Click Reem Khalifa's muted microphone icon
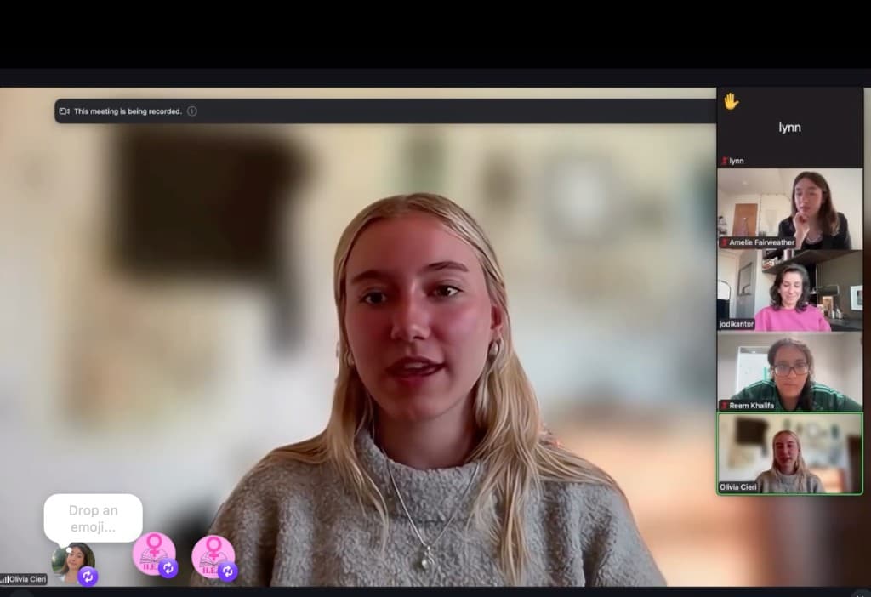The width and height of the screenshot is (871, 597). [x=725, y=406]
